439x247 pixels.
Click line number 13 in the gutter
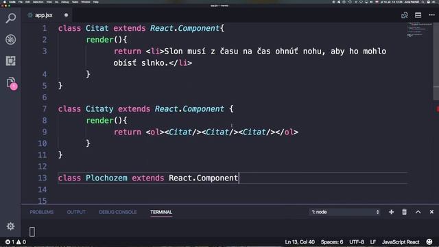(x=43, y=178)
